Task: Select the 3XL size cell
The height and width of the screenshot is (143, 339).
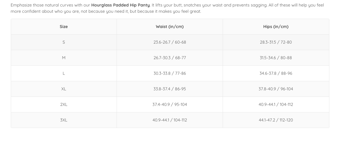Action: [64, 120]
